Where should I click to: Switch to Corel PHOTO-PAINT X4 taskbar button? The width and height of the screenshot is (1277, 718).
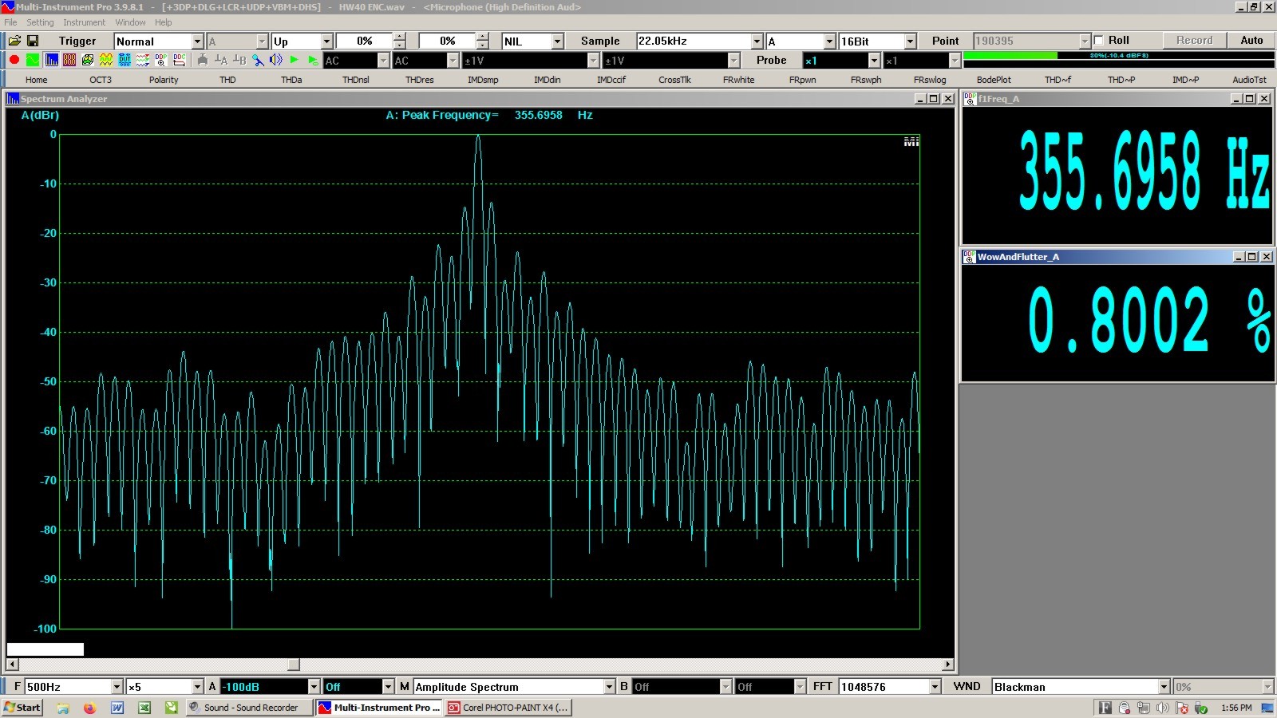(x=508, y=708)
